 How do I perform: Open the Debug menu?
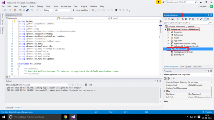[x=40, y=6]
